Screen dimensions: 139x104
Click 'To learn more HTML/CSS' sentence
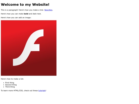click(23, 91)
